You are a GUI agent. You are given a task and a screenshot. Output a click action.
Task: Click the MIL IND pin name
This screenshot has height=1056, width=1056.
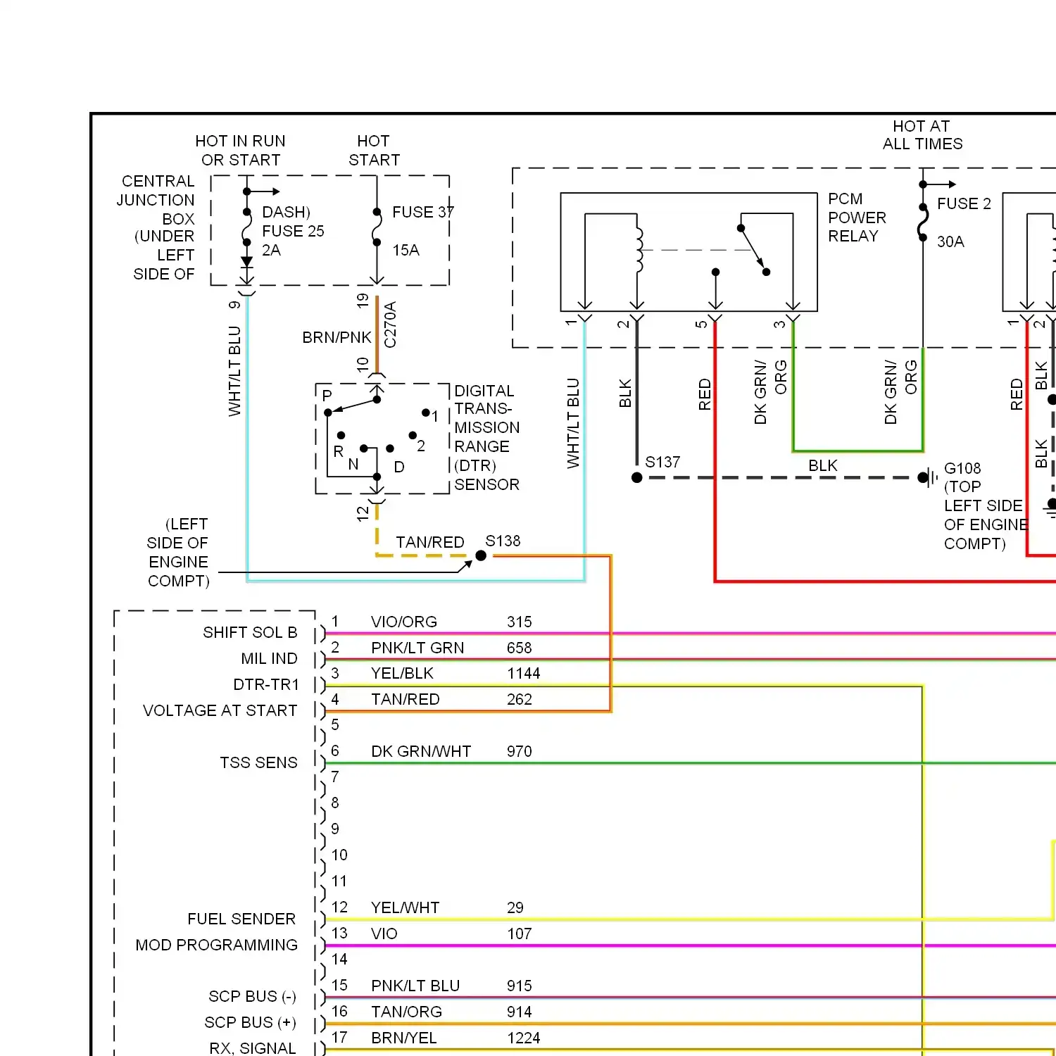click(x=269, y=658)
